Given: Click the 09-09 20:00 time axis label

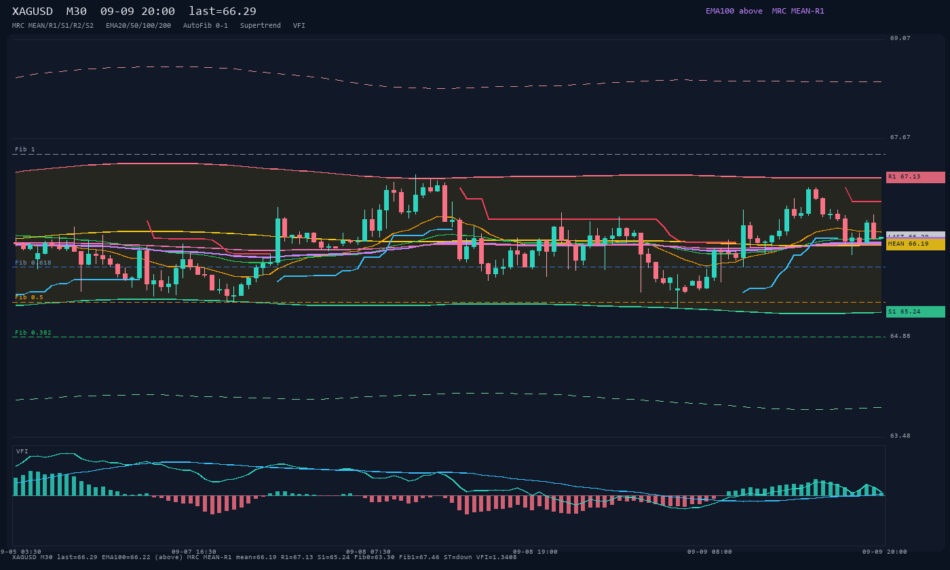Looking at the screenshot, I should pyautogui.click(x=885, y=552).
